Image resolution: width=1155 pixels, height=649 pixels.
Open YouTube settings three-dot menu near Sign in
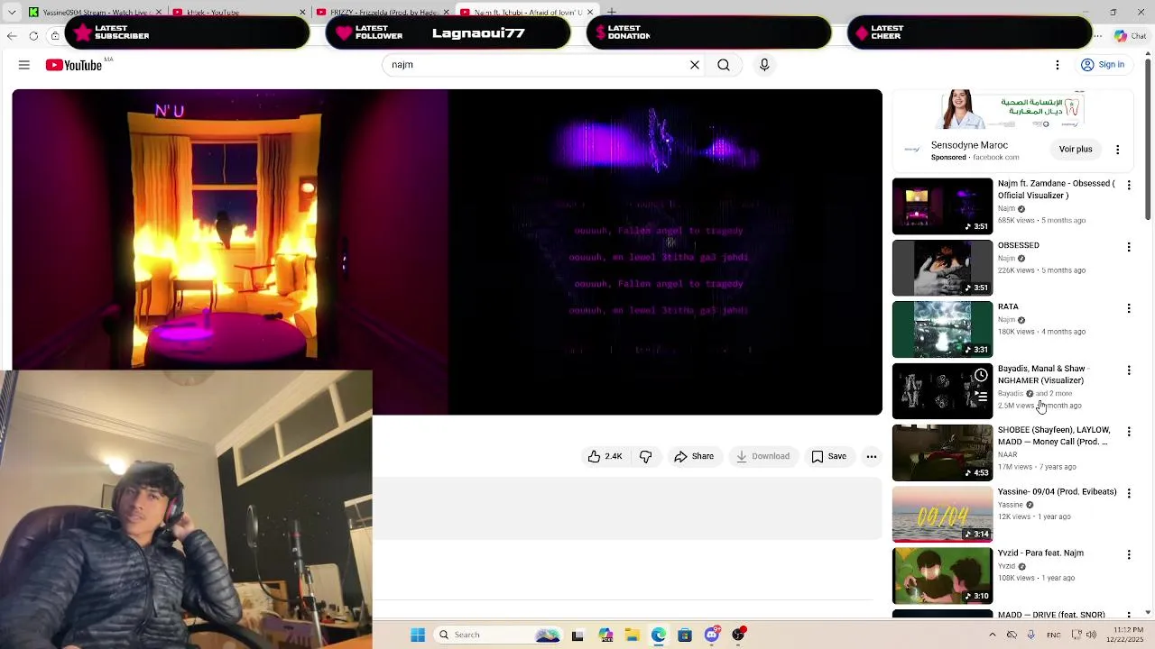[1058, 65]
